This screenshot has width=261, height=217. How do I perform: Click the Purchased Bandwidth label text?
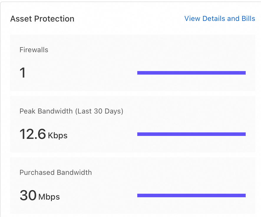coord(56,172)
